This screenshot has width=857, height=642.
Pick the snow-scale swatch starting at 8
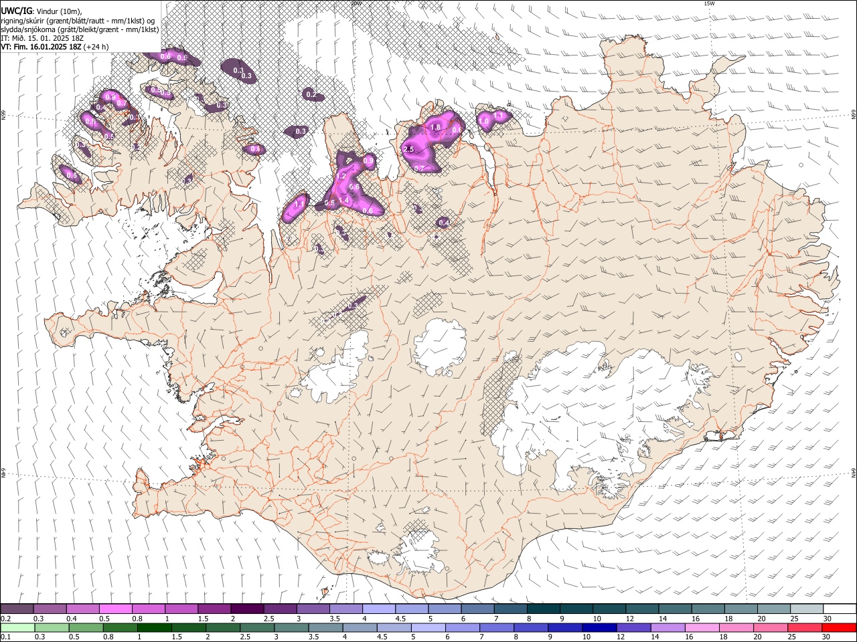pos(544,609)
